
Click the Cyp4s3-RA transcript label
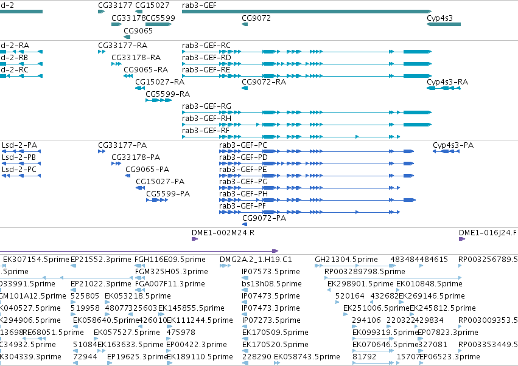[447, 82]
